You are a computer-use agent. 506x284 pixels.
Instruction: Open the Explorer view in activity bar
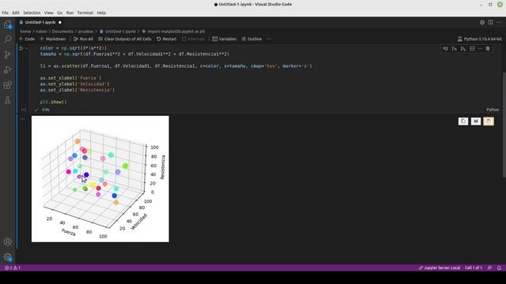pyautogui.click(x=7, y=24)
